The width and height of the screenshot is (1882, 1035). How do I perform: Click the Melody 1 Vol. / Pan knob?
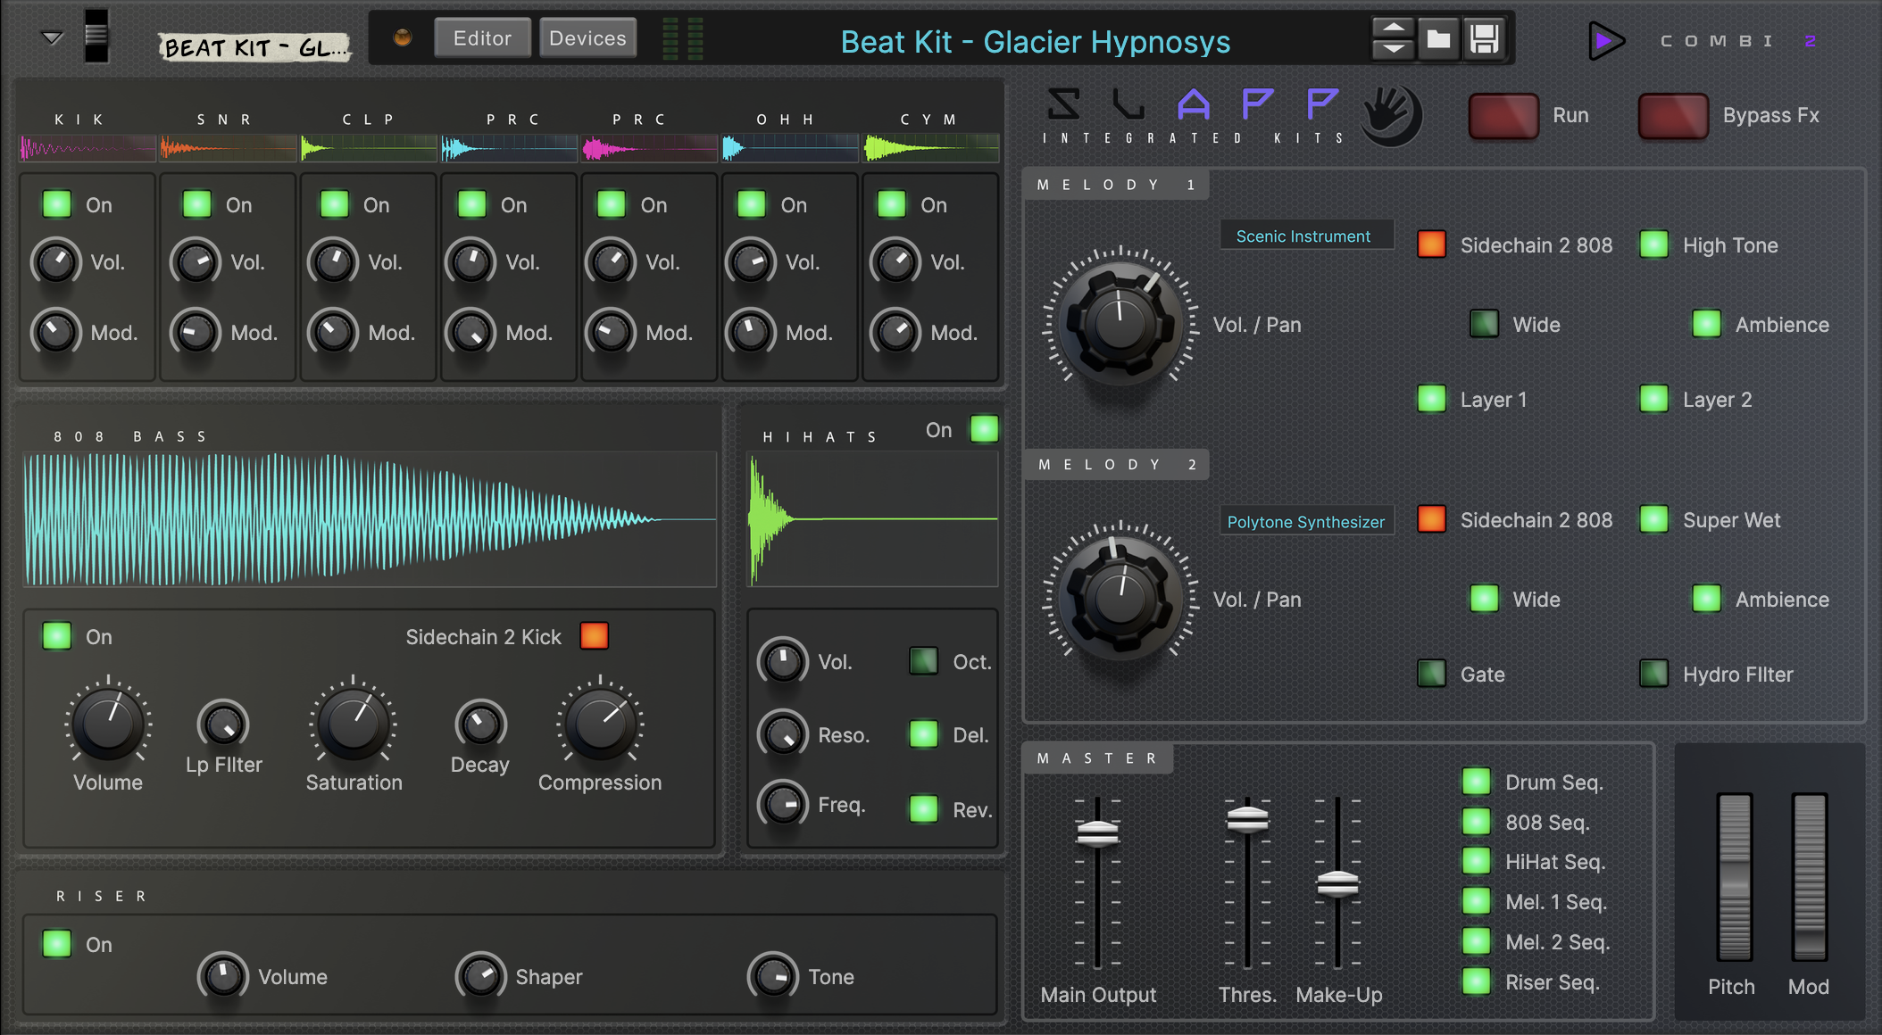tap(1120, 324)
